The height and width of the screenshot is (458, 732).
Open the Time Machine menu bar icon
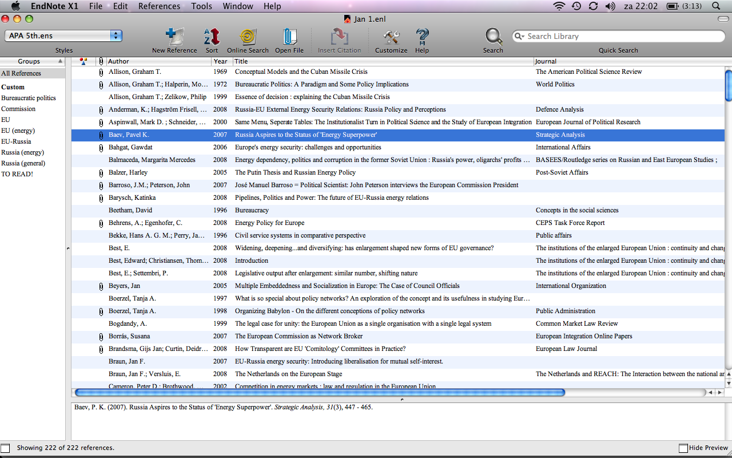click(576, 6)
